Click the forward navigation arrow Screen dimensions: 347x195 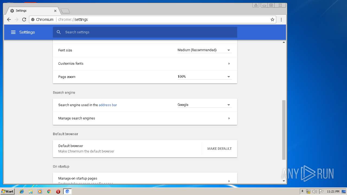coord(17,19)
